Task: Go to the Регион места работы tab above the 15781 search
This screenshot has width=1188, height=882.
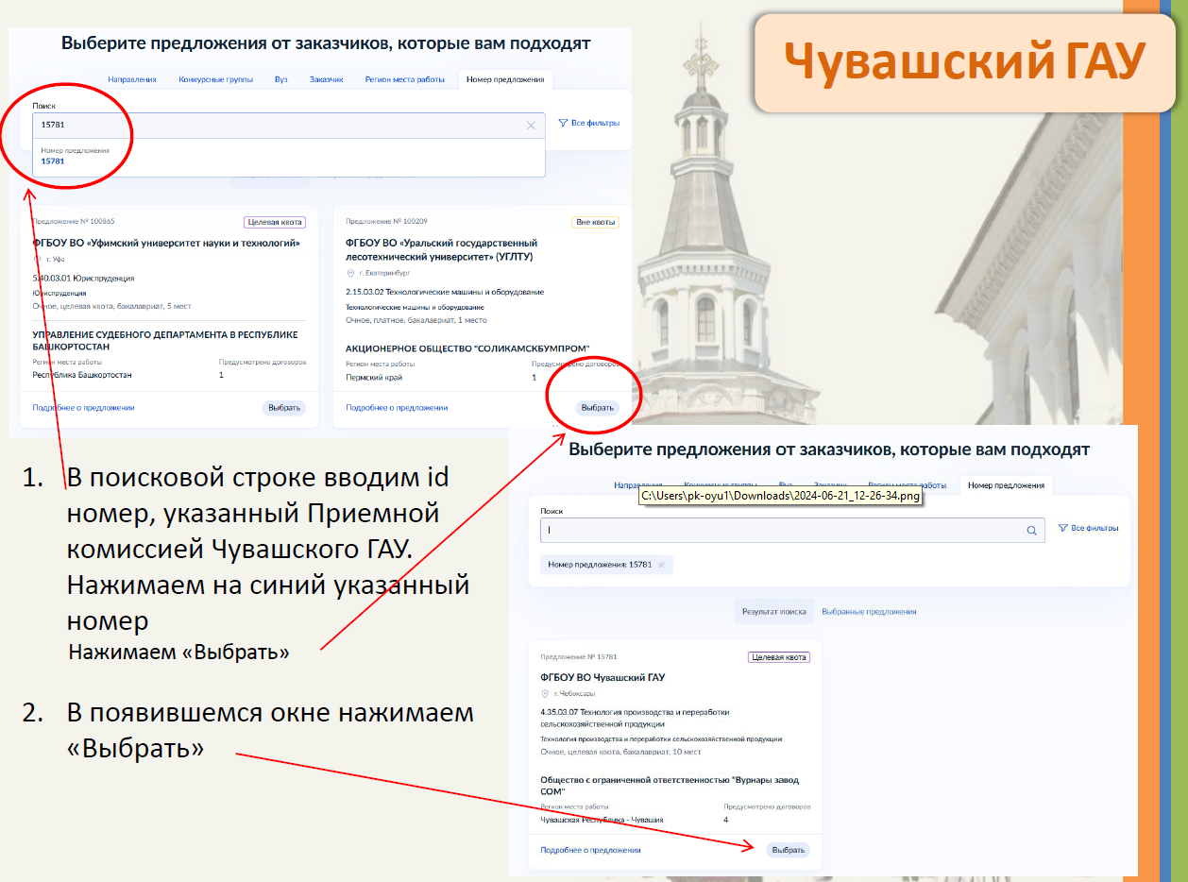Action: click(x=404, y=79)
